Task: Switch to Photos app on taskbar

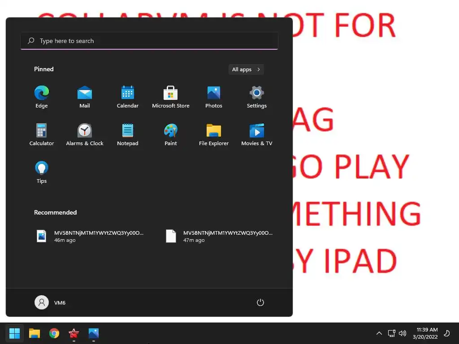Action: pyautogui.click(x=94, y=333)
